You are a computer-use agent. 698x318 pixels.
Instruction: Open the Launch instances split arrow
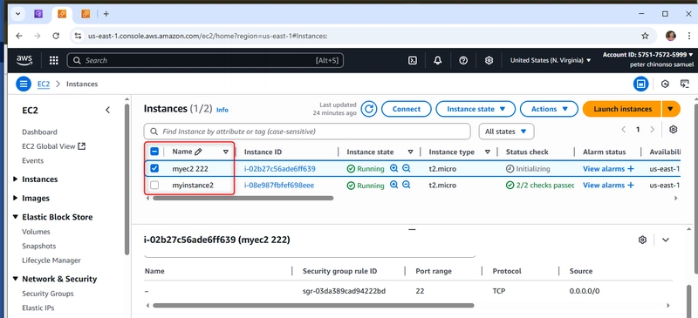pos(671,109)
